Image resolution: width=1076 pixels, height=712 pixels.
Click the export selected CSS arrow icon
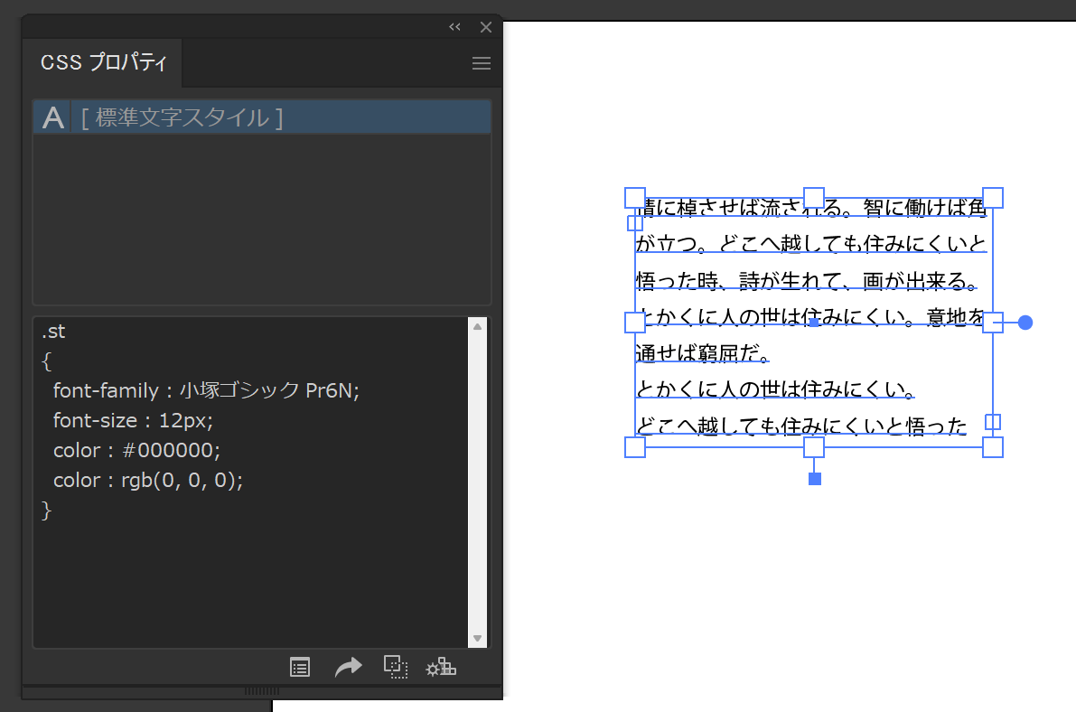click(348, 667)
